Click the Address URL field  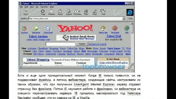75,18
